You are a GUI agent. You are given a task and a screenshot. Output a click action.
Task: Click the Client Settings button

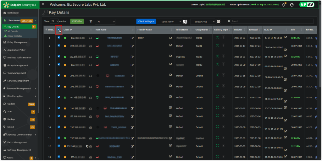click(146, 21)
